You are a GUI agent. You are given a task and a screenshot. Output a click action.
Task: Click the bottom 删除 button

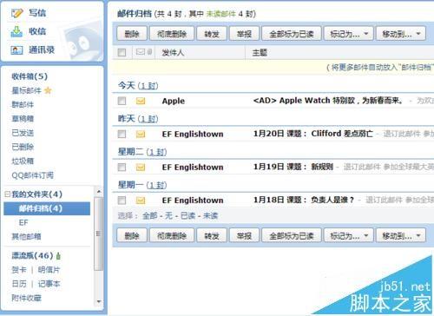[132, 236]
